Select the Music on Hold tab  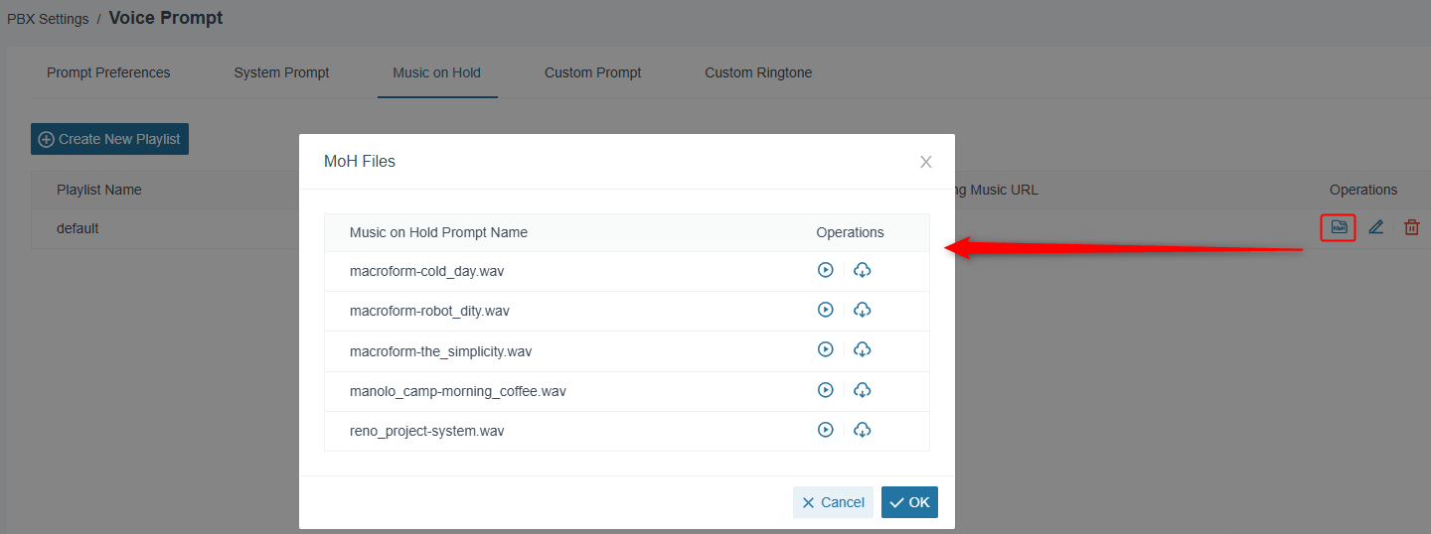437,72
